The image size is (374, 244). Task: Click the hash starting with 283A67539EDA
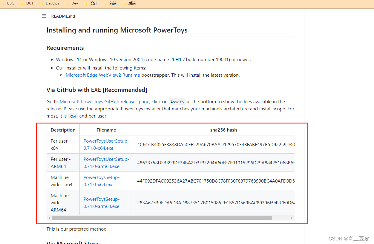pos(216,203)
